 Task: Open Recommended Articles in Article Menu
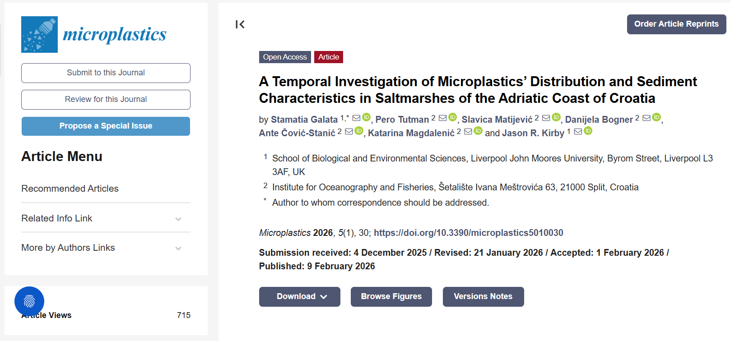pos(70,189)
